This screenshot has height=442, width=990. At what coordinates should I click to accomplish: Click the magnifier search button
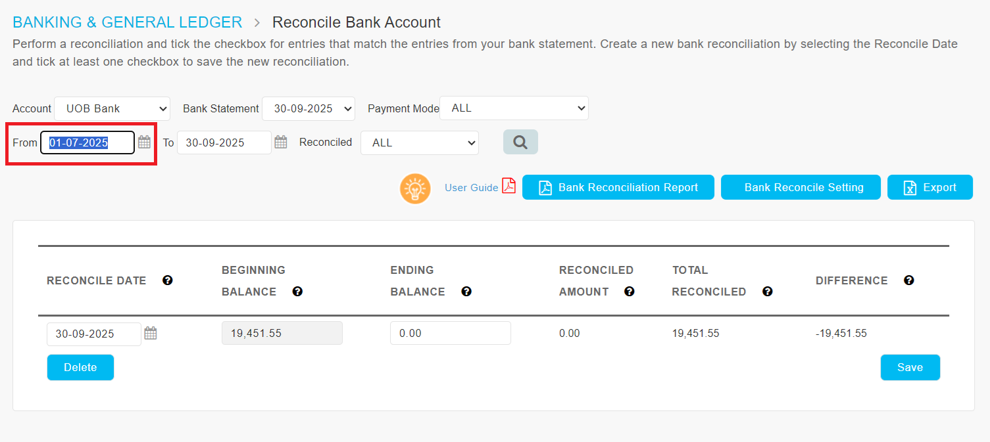[x=520, y=142]
